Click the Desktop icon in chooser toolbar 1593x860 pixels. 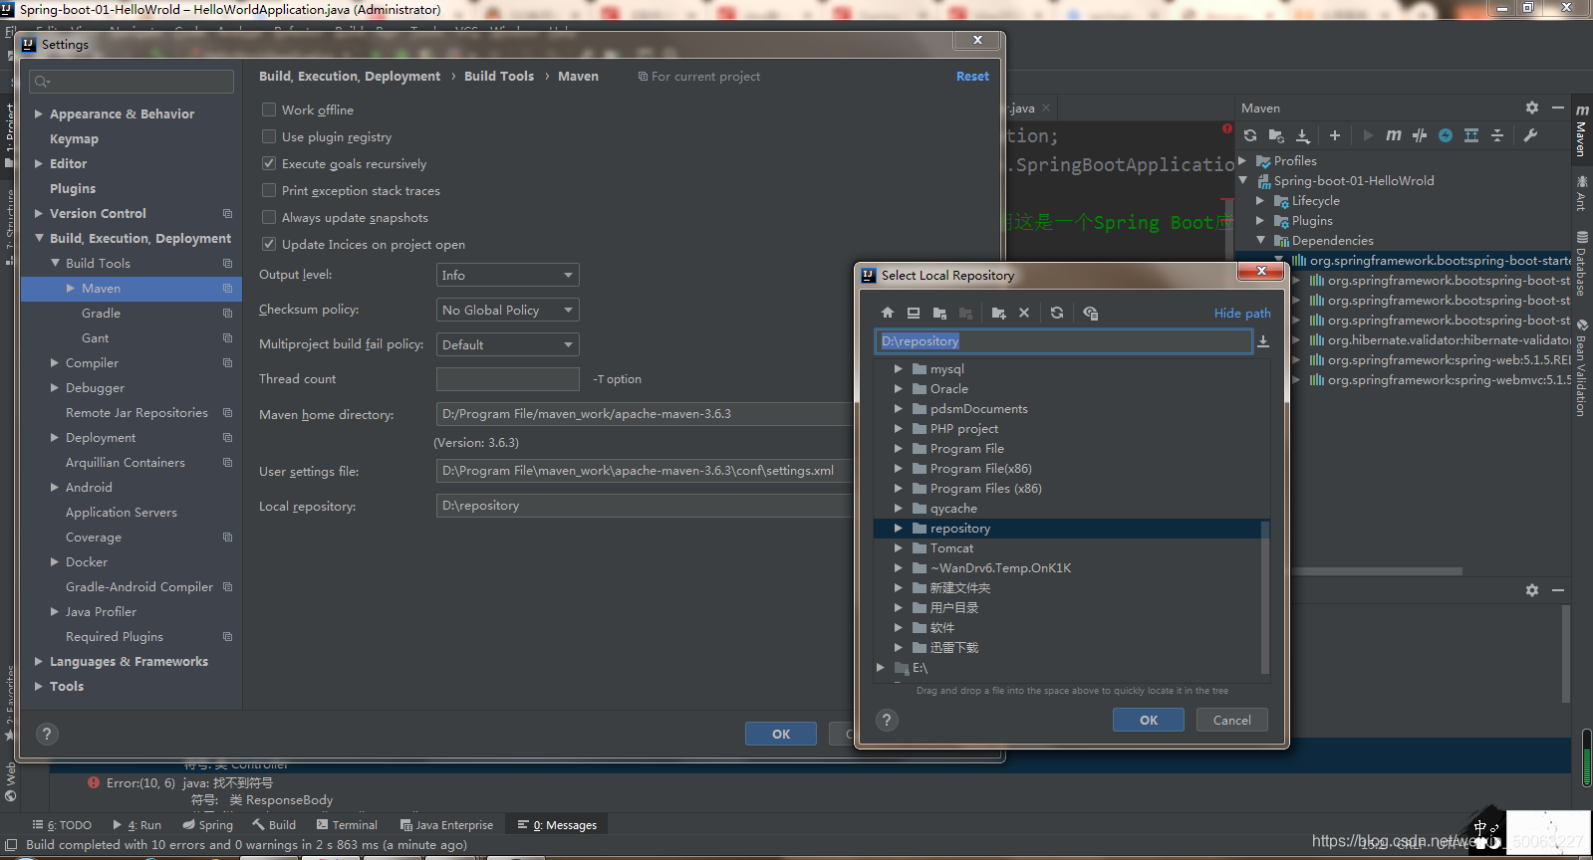coord(914,313)
